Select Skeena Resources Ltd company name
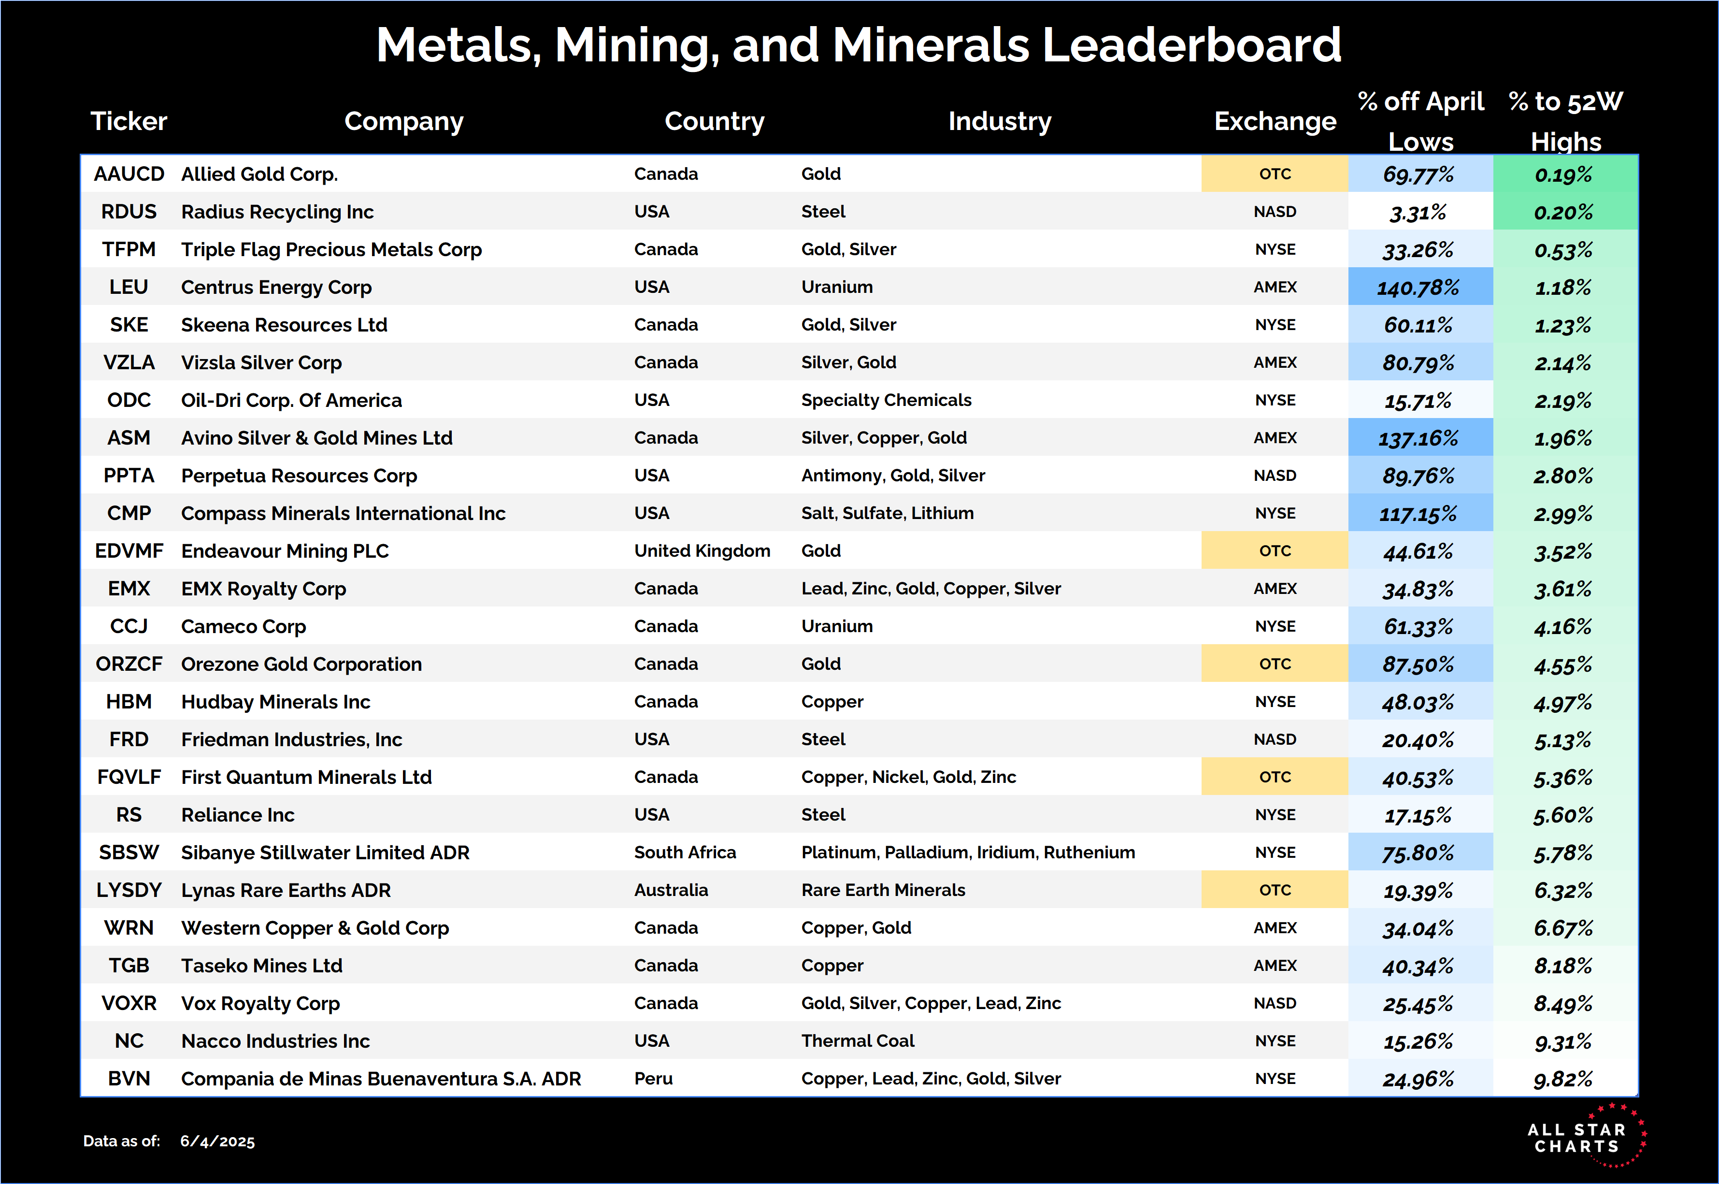The image size is (1719, 1184). 284,325
